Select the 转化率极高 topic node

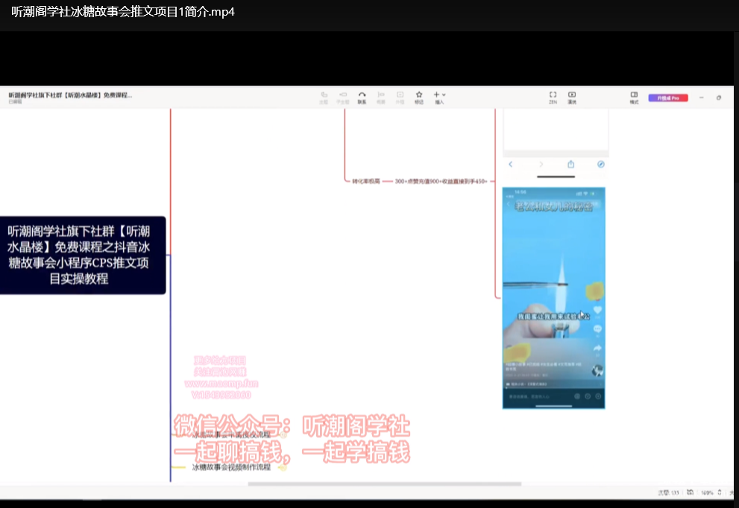(366, 181)
